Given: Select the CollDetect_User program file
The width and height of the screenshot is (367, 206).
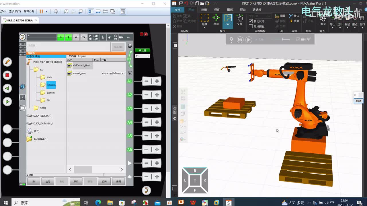Looking at the screenshot, I should [x=80, y=66].
